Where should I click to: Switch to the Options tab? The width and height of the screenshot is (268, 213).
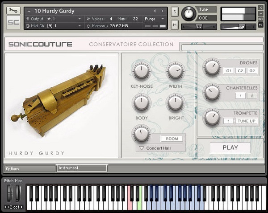(x=29, y=169)
